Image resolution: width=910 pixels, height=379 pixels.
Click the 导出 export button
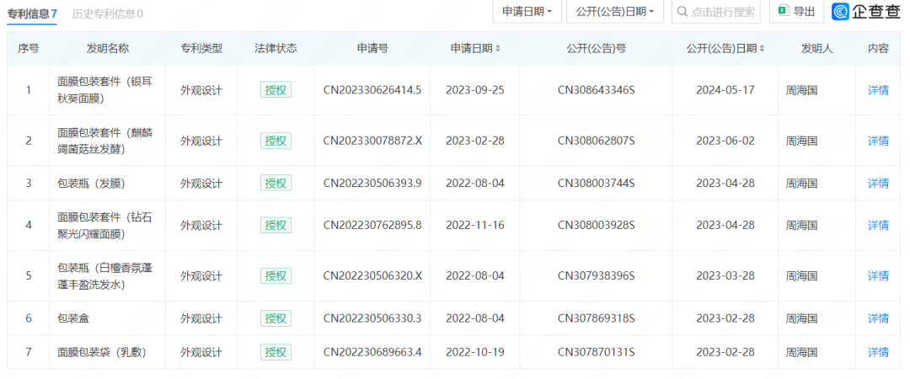point(796,12)
